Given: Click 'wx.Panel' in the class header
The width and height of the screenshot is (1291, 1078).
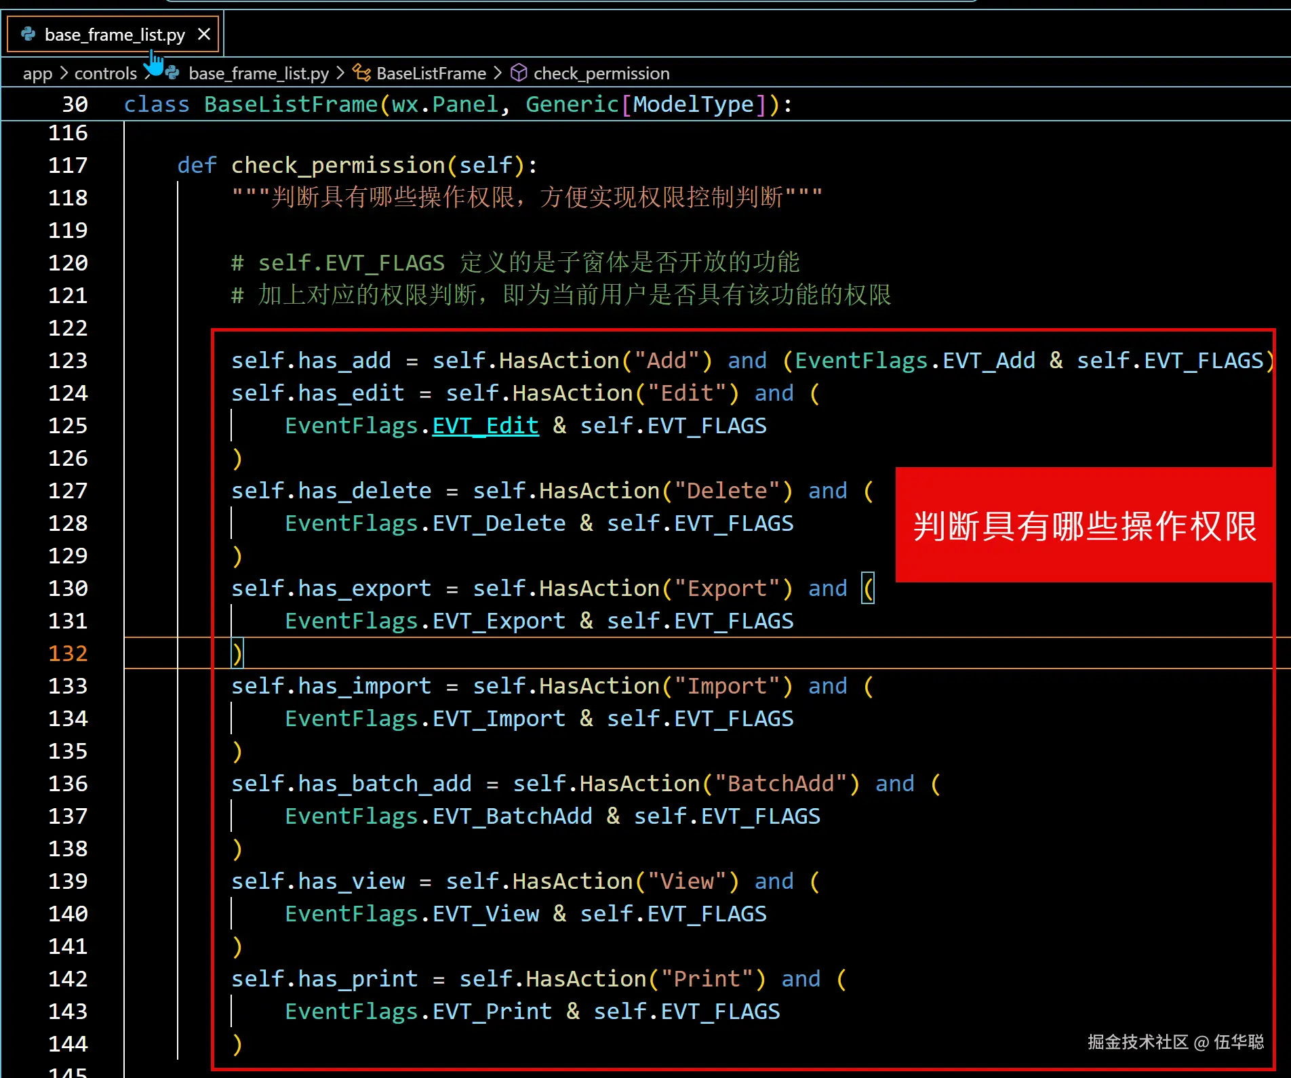Looking at the screenshot, I should coord(445,104).
